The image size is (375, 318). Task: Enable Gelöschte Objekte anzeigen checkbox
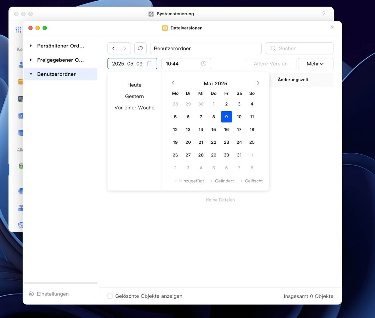pyautogui.click(x=110, y=296)
